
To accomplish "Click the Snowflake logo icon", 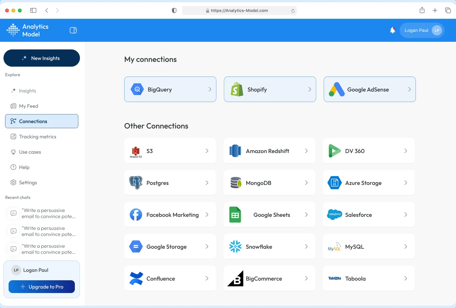I will click(x=235, y=246).
